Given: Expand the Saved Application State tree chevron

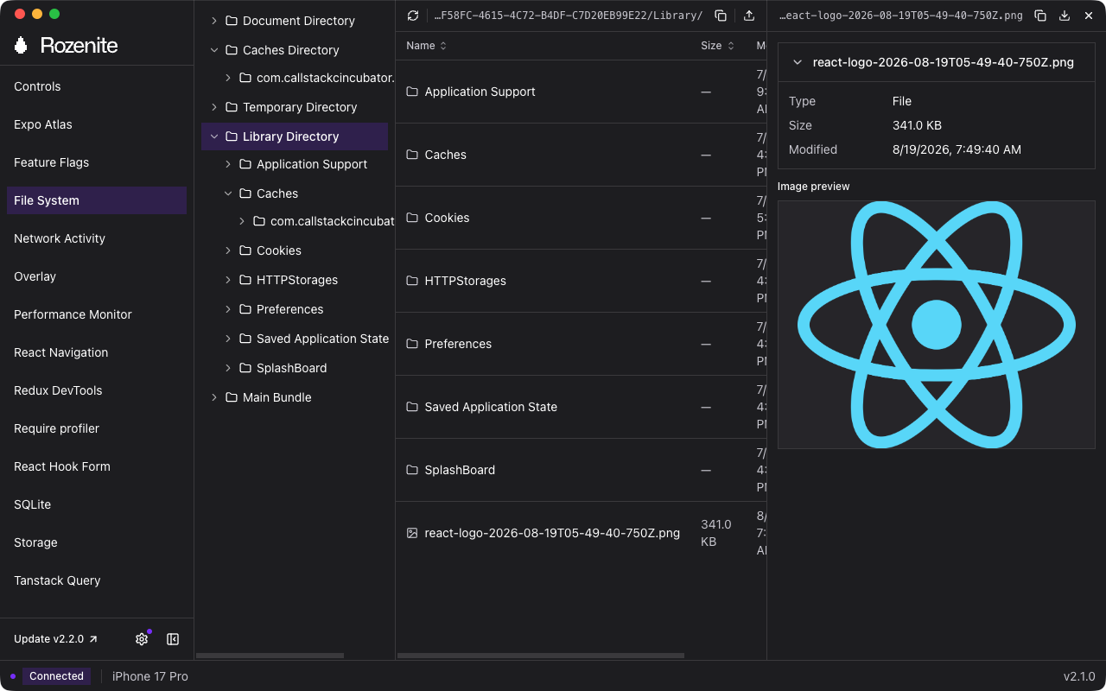Looking at the screenshot, I should point(228,339).
